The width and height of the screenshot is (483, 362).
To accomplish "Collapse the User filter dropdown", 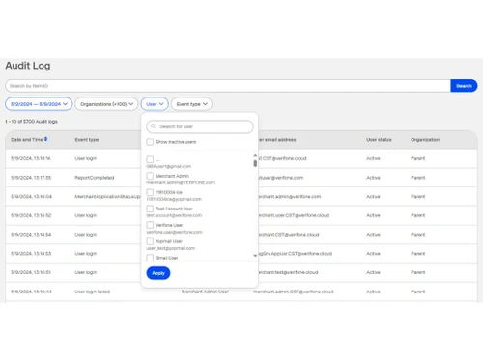I will tap(155, 104).
